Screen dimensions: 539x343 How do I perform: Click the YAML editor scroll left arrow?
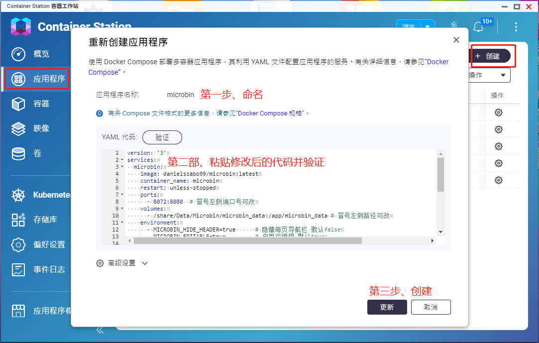pos(129,241)
